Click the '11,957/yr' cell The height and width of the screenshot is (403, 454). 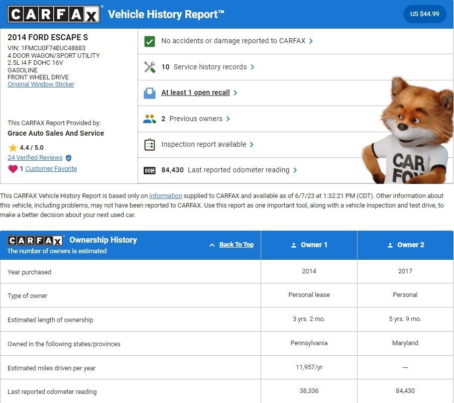click(309, 367)
